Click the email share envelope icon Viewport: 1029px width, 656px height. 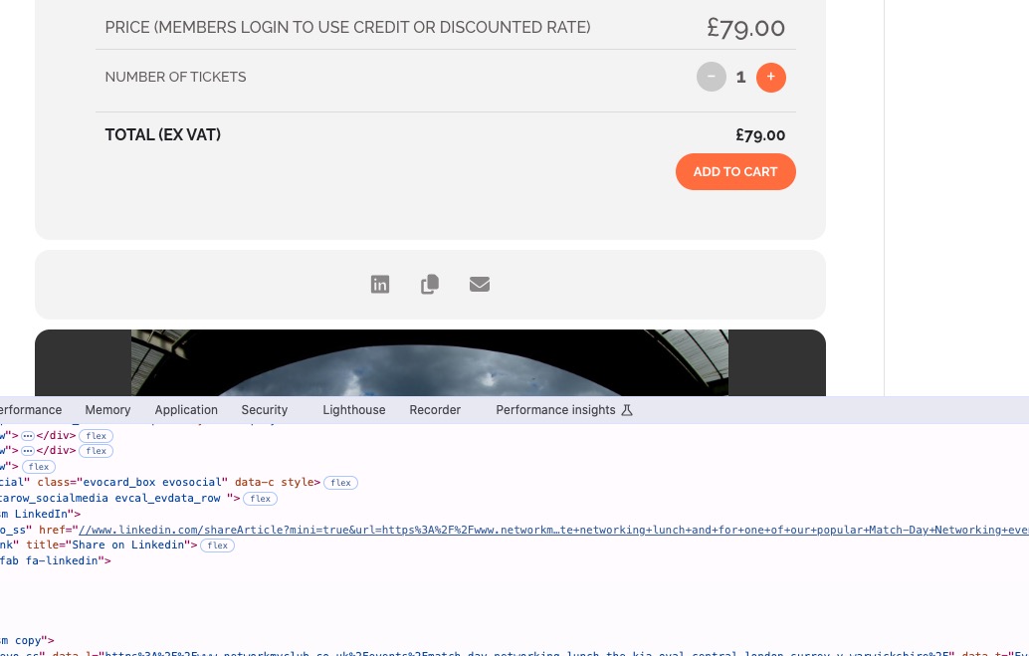[480, 285]
